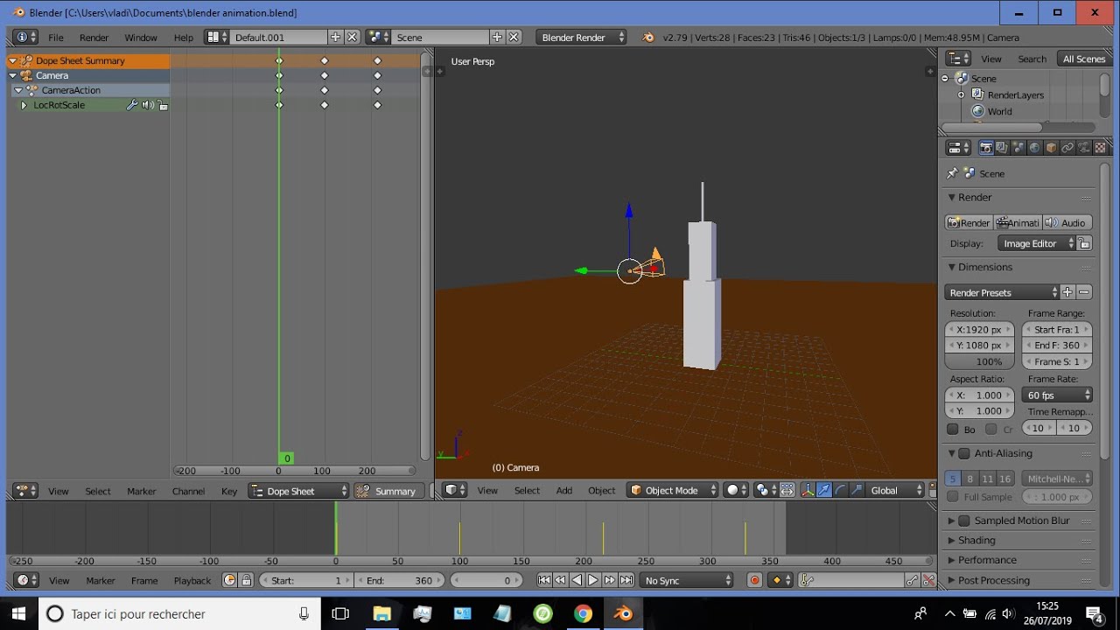Click the wrench icon on LocRotScale row
Viewport: 1120px width, 630px height.
[x=132, y=105]
